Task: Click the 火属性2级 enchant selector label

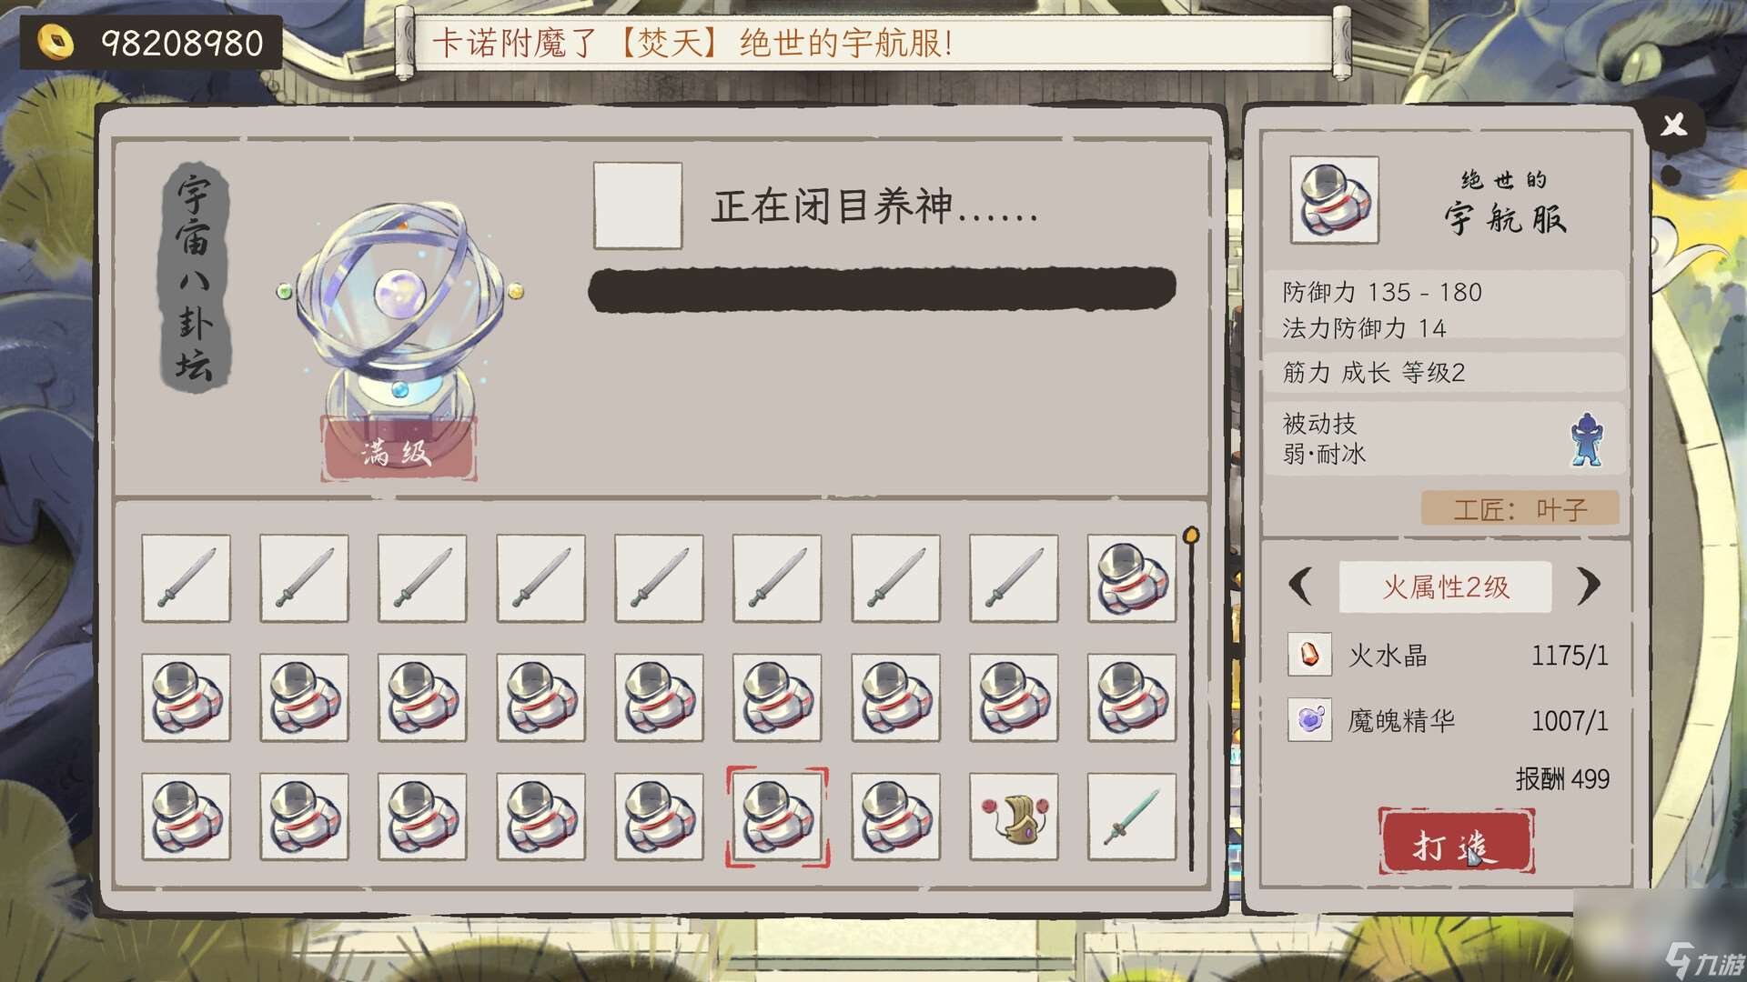Action: (x=1446, y=586)
